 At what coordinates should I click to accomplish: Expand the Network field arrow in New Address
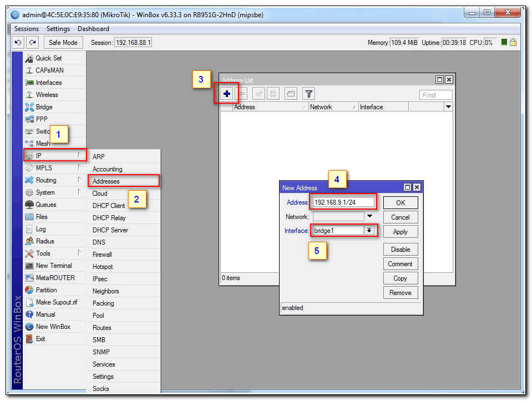tap(369, 216)
